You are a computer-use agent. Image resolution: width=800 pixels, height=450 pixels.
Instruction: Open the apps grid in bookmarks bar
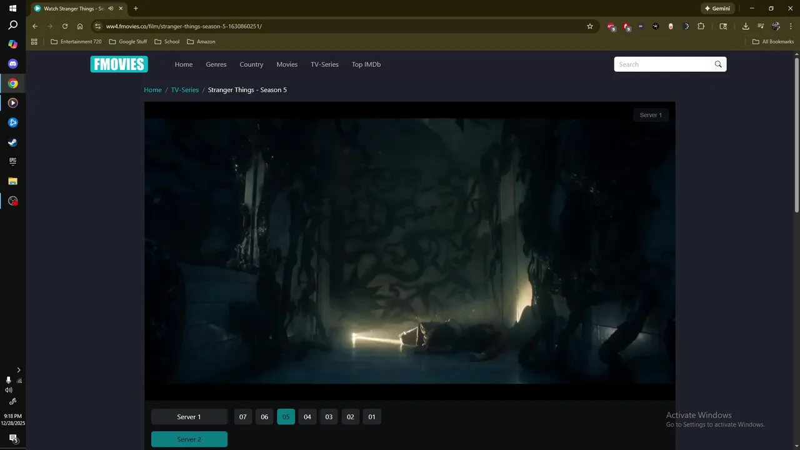click(x=34, y=42)
